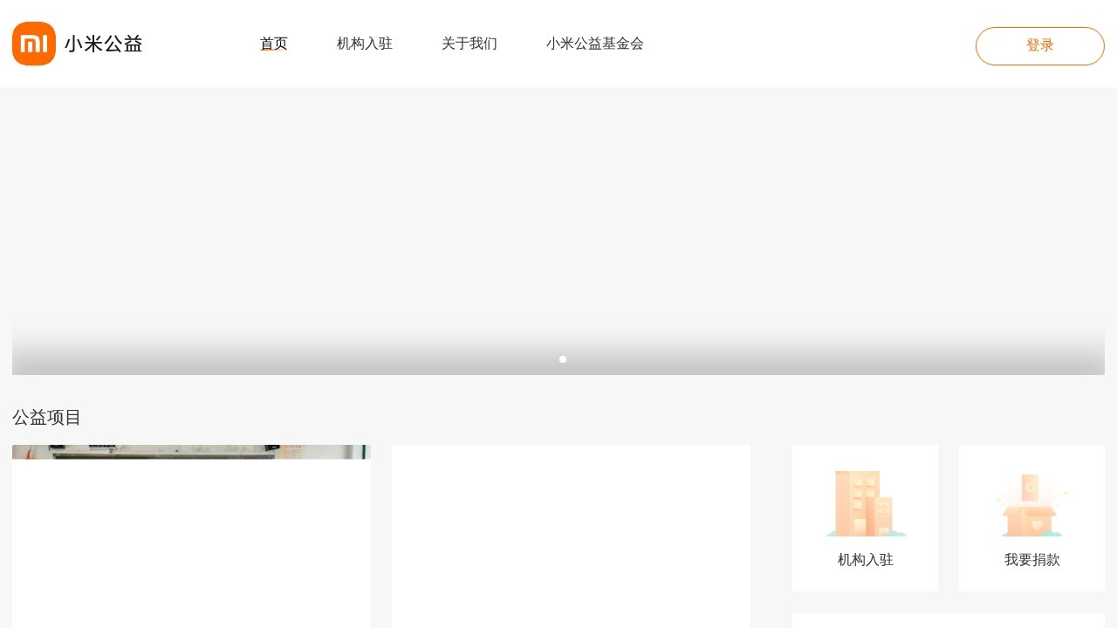This screenshot has height=628, width=1117.
Task: Open the 首页 navigation item
Action: pyautogui.click(x=274, y=43)
